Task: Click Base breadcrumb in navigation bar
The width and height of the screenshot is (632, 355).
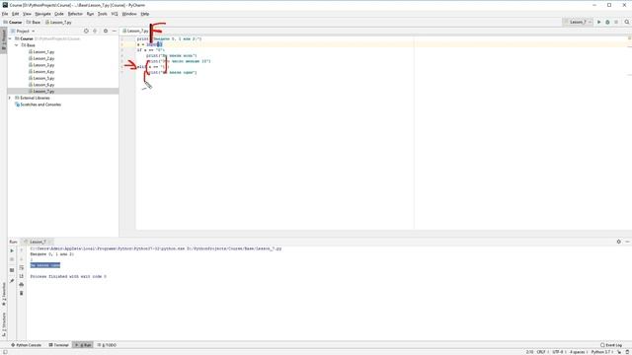Action: click(33, 22)
